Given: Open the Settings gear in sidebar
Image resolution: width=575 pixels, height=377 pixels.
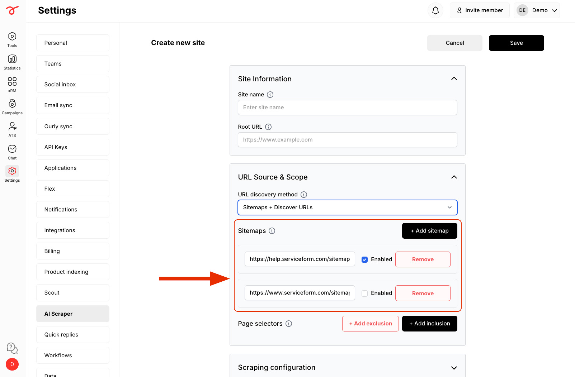Looking at the screenshot, I should (12, 174).
